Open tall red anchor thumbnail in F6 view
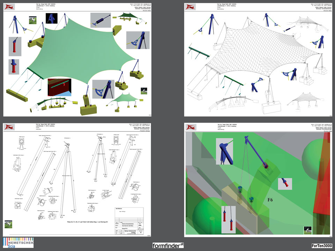 click(x=229, y=219)
